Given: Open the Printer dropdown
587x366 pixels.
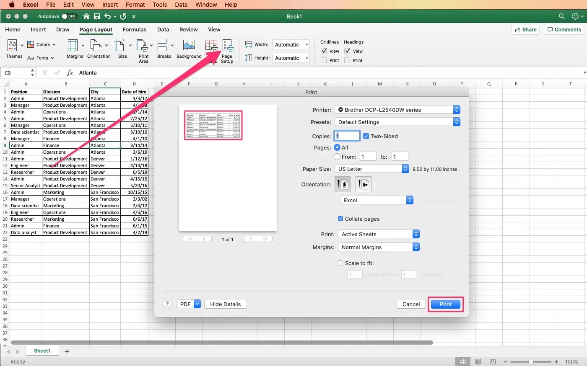Looking at the screenshot, I should coord(397,110).
